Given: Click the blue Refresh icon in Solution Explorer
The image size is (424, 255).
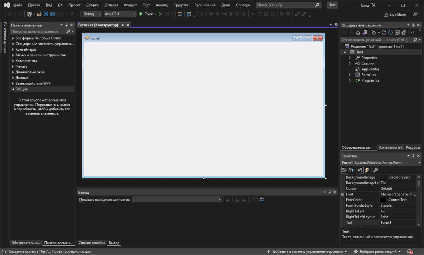Looking at the screenshot, I should (x=390, y=32).
